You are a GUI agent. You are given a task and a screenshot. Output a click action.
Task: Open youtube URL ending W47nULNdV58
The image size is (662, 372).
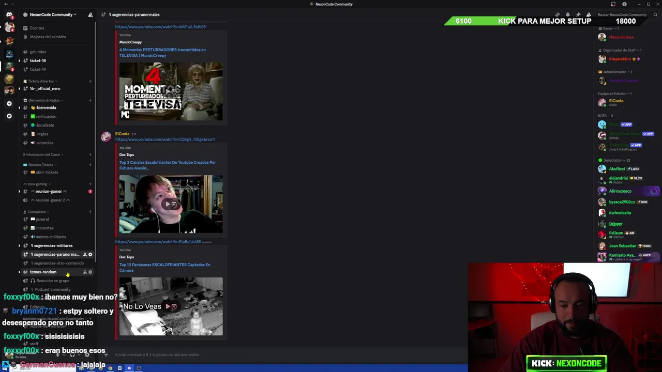pyautogui.click(x=160, y=27)
